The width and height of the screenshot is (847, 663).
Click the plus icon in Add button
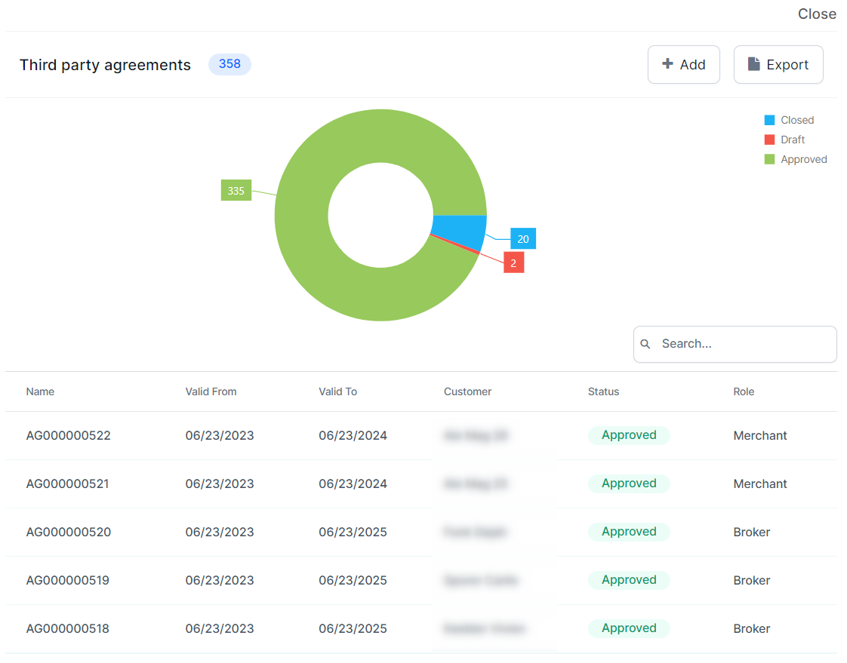point(667,64)
